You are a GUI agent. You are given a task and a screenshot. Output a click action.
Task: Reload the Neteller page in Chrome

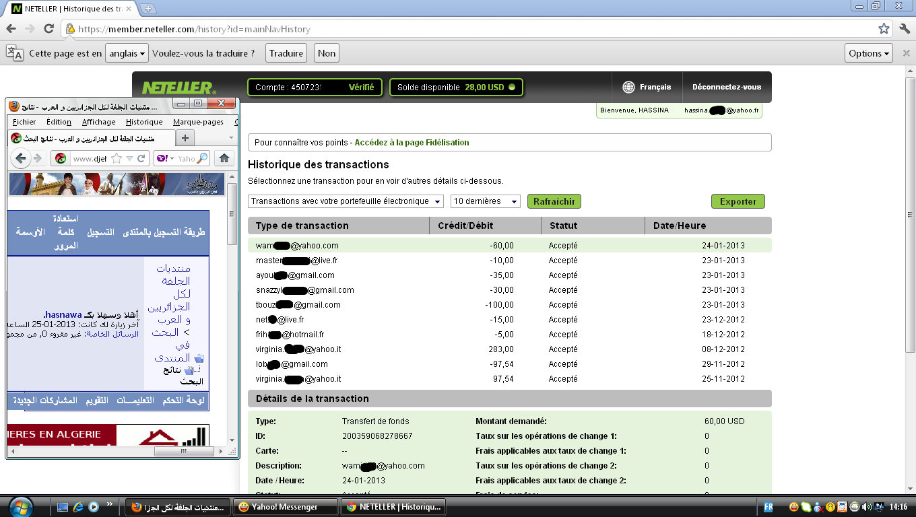[x=48, y=29]
